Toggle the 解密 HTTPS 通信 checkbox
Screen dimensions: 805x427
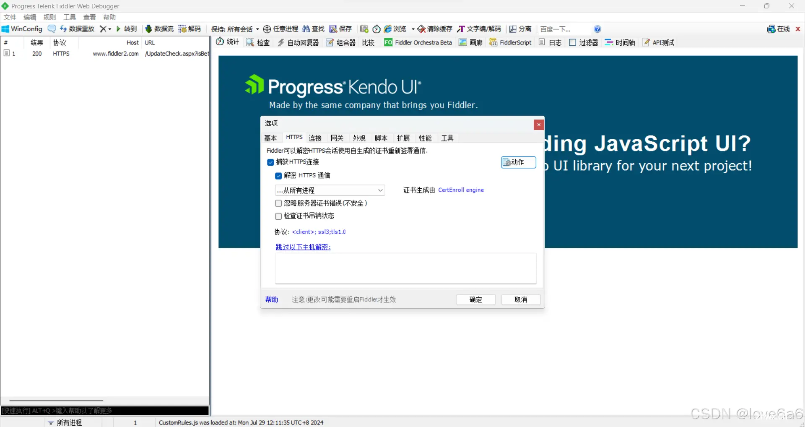point(278,176)
